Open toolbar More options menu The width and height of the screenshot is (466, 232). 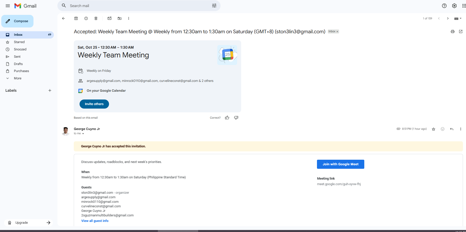[x=129, y=18]
